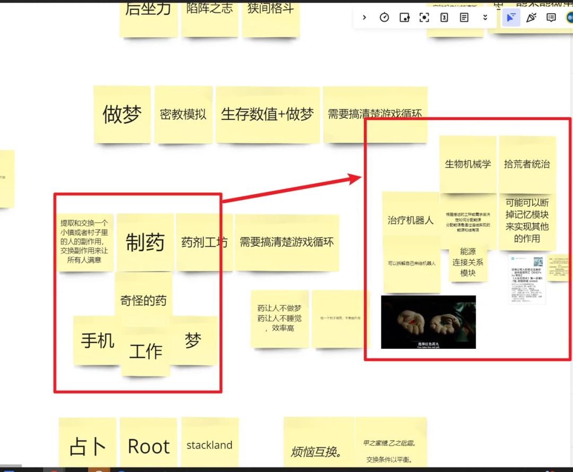Select 需要搞清楚游戏循环 note beside 药剂工坊
This screenshot has width=573, height=472.
click(x=287, y=243)
